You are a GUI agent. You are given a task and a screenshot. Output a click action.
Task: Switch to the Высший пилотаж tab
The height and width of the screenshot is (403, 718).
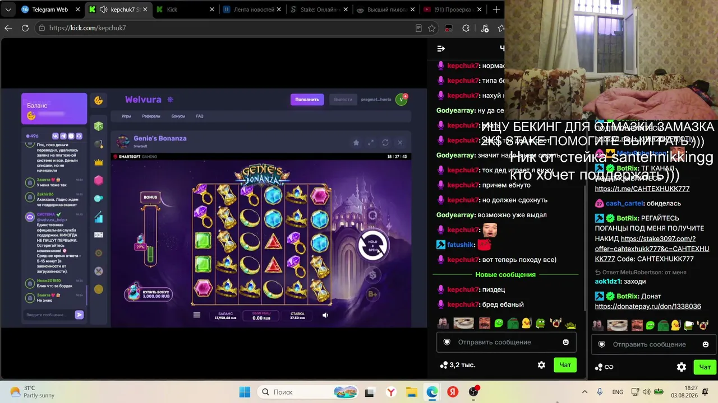tap(386, 10)
